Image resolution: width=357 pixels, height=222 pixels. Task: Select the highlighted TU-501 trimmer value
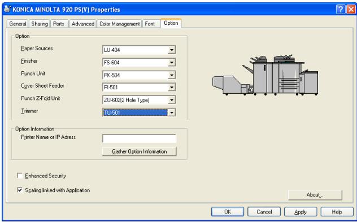point(135,112)
